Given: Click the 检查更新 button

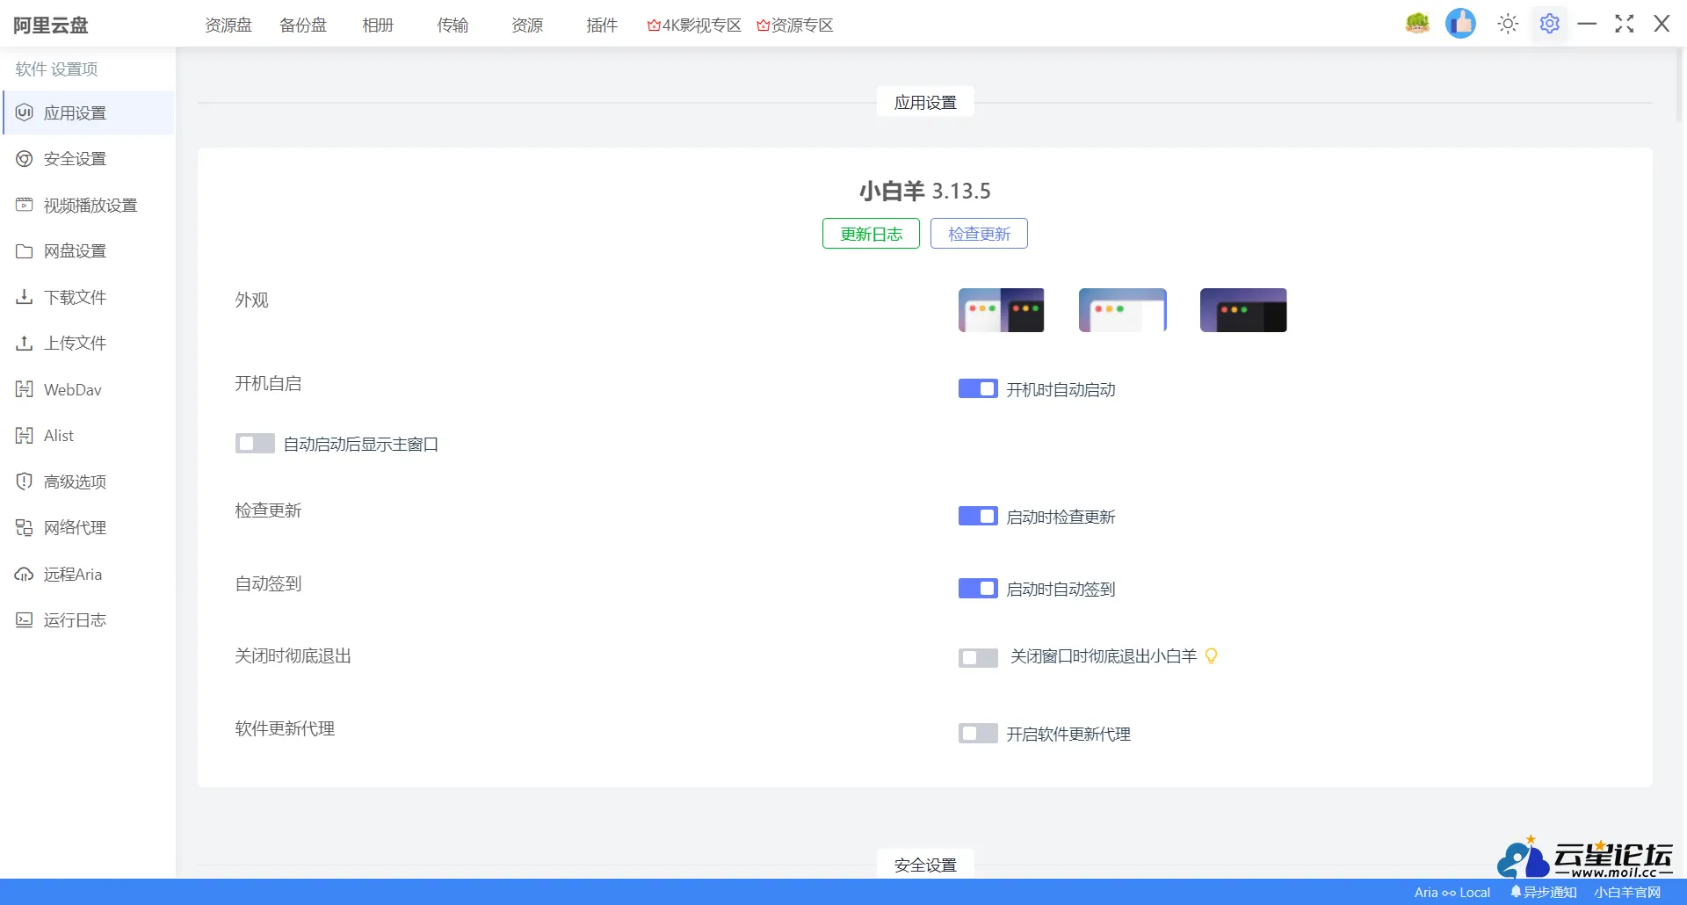Looking at the screenshot, I should (x=979, y=234).
